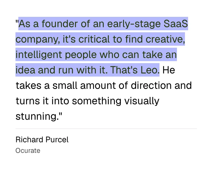Click the company name Ocurate
Image resolution: width=213 pixels, height=172 pixels.
pos(28,151)
